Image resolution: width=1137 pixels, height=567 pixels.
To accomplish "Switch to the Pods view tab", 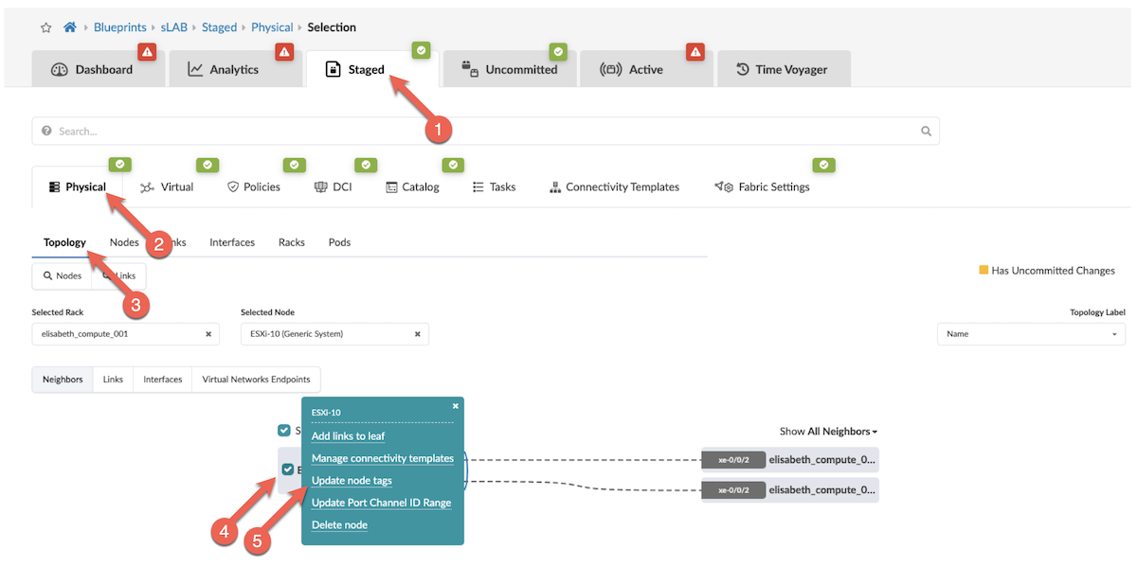I will pyautogui.click(x=339, y=242).
